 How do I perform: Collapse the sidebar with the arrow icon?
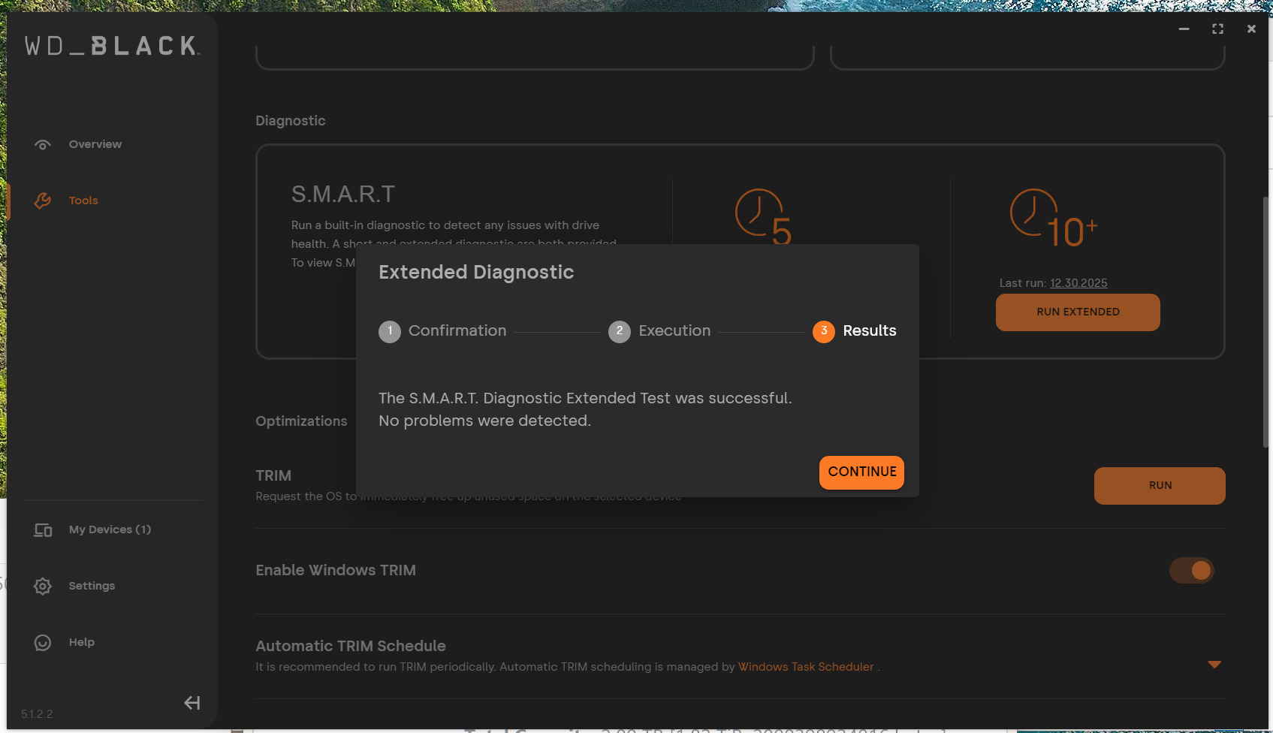[192, 703]
